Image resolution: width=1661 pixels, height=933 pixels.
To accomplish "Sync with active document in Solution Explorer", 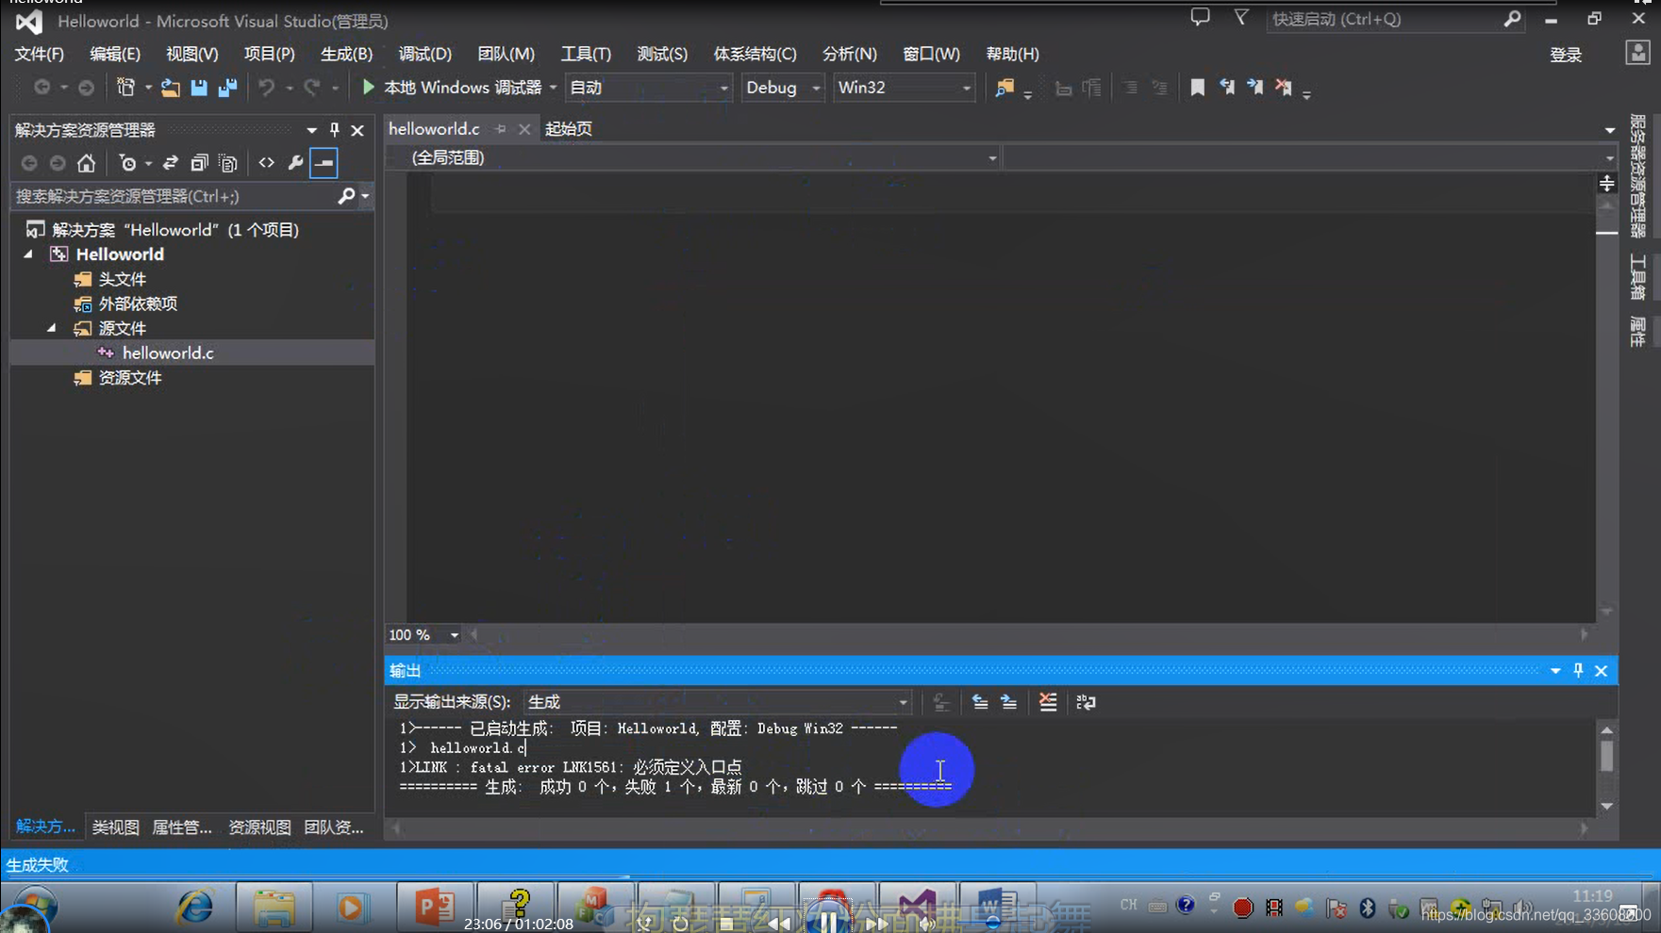I will (170, 163).
